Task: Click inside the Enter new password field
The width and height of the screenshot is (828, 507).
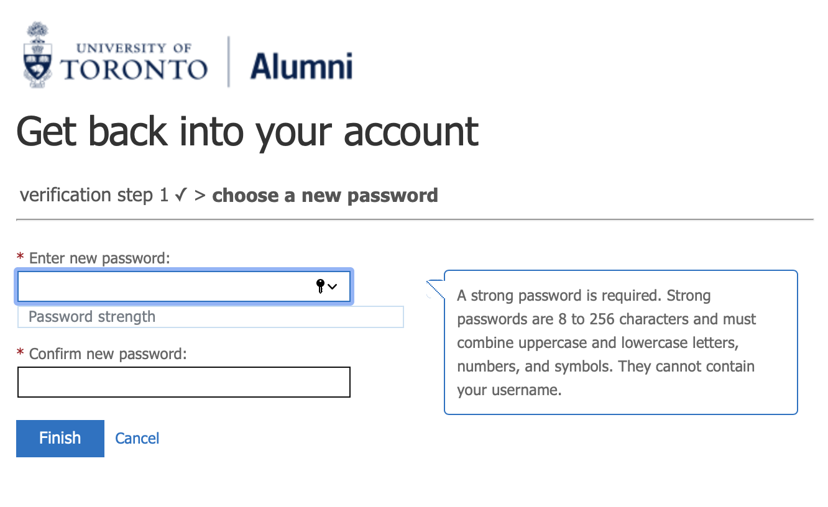Action: (155, 286)
